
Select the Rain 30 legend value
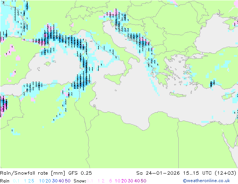pos(55,181)
